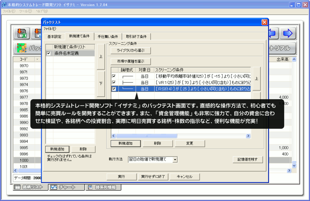Open the チャート tab at bottom
Image resolution: width=310 pixels, height=201 pixels.
[67, 187]
